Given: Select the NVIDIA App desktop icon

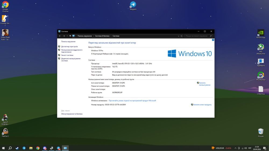Looking at the screenshot, I should point(261,34).
